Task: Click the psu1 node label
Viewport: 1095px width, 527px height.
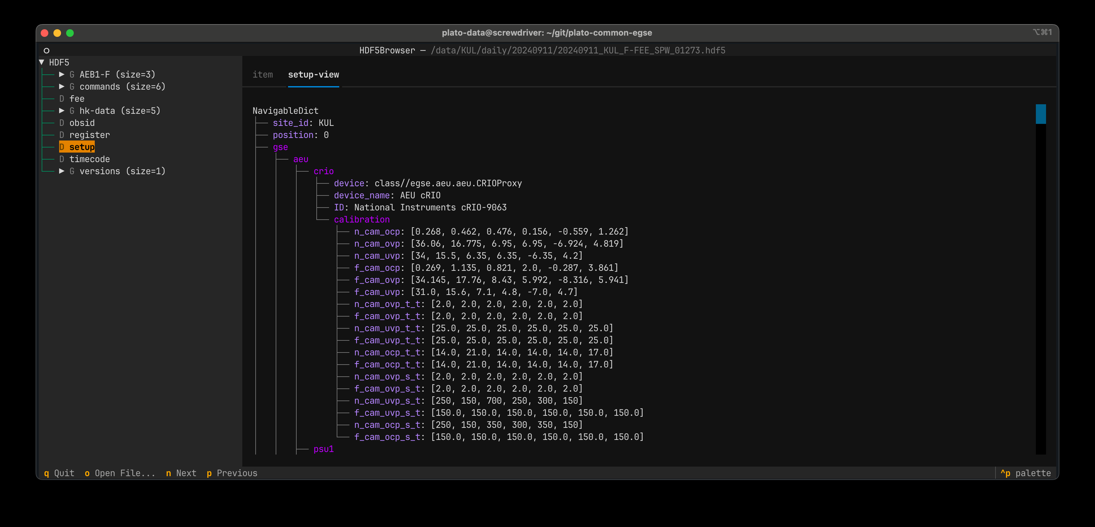Action: pos(324,449)
